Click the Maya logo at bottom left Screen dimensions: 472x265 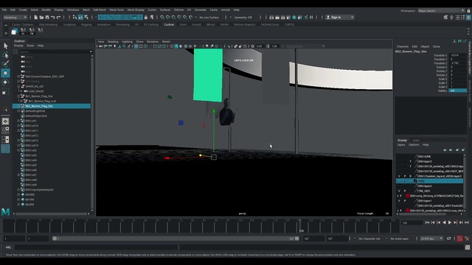tap(5, 212)
